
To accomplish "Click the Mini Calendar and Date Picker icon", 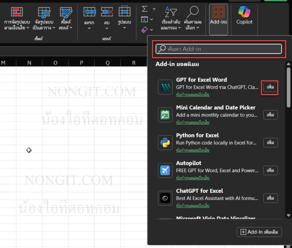I will (x=165, y=115).
